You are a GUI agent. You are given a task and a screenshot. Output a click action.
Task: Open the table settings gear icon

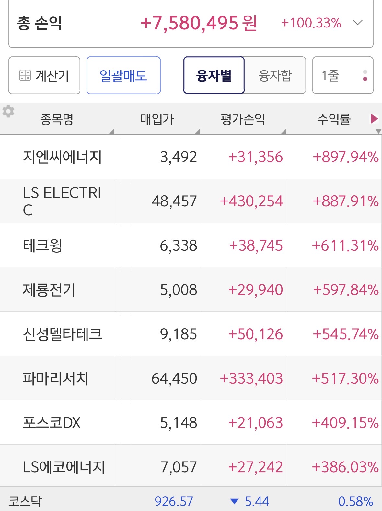pos(8,111)
